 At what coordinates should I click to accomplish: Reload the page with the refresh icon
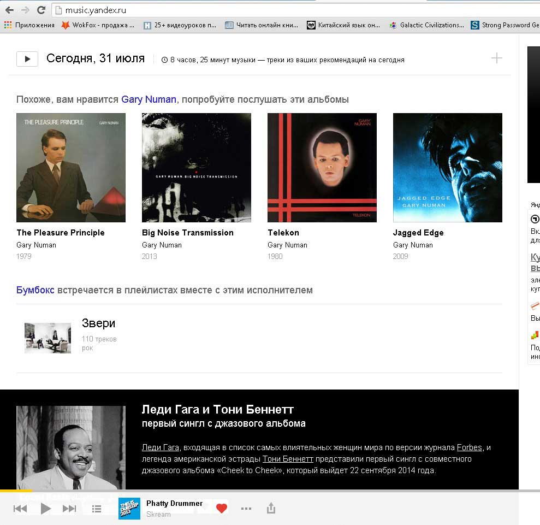(x=41, y=10)
